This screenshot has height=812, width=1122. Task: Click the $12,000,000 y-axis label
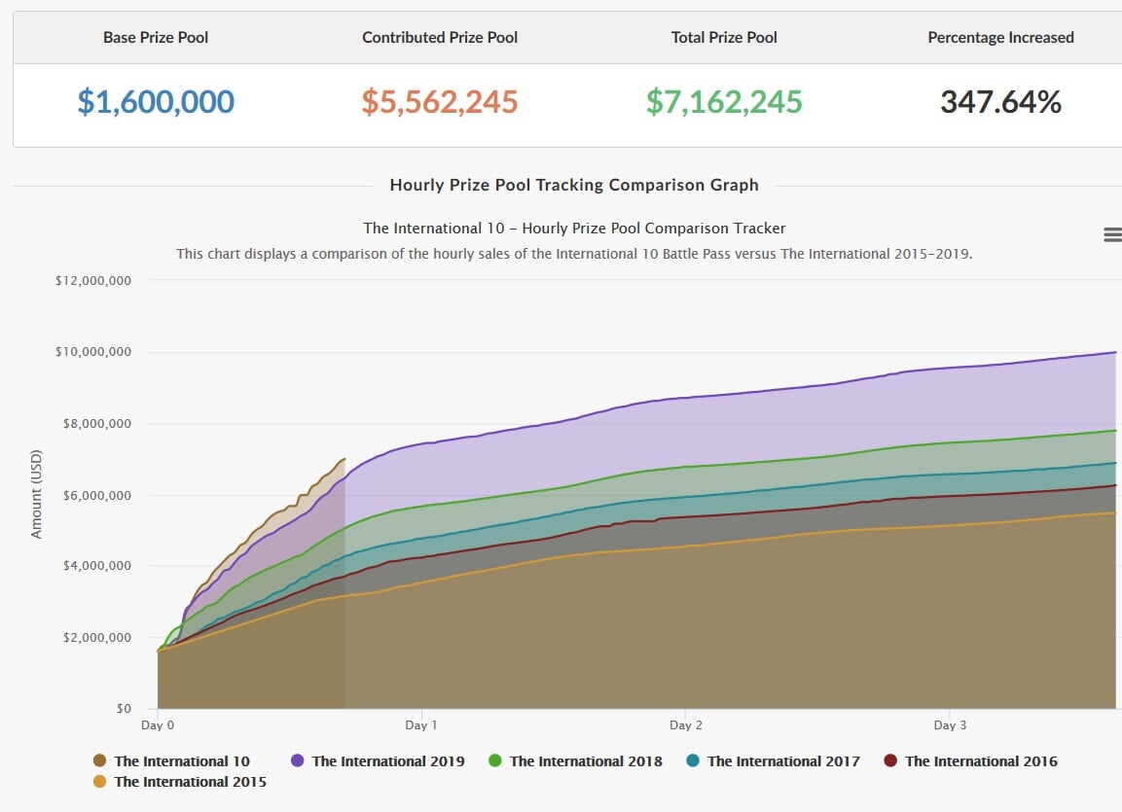click(93, 280)
